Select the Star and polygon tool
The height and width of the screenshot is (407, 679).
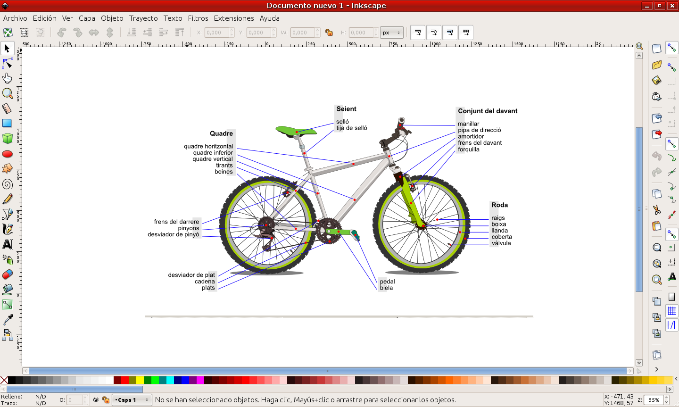(x=7, y=168)
